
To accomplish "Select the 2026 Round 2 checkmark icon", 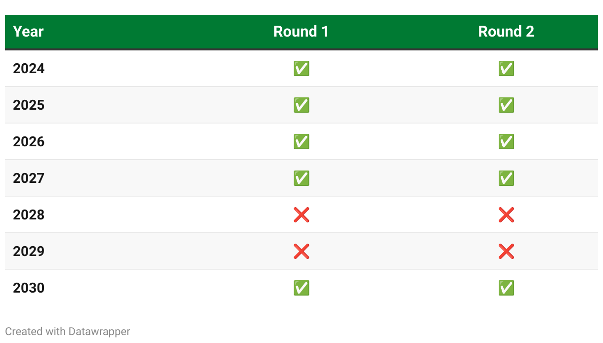I will click(x=506, y=142).
